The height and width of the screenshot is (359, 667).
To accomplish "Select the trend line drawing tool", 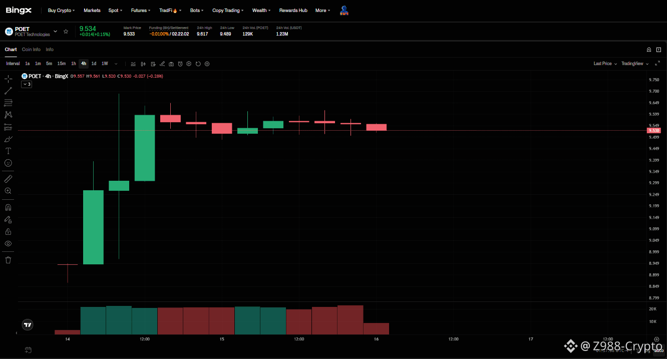I will (8, 91).
